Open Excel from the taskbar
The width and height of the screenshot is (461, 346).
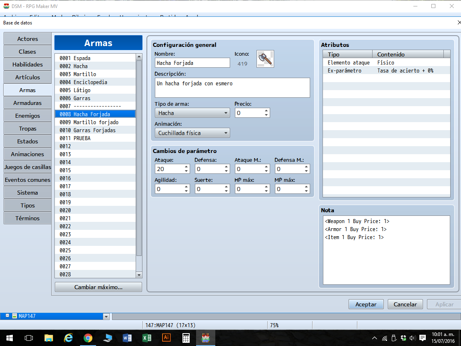pyautogui.click(x=146, y=338)
